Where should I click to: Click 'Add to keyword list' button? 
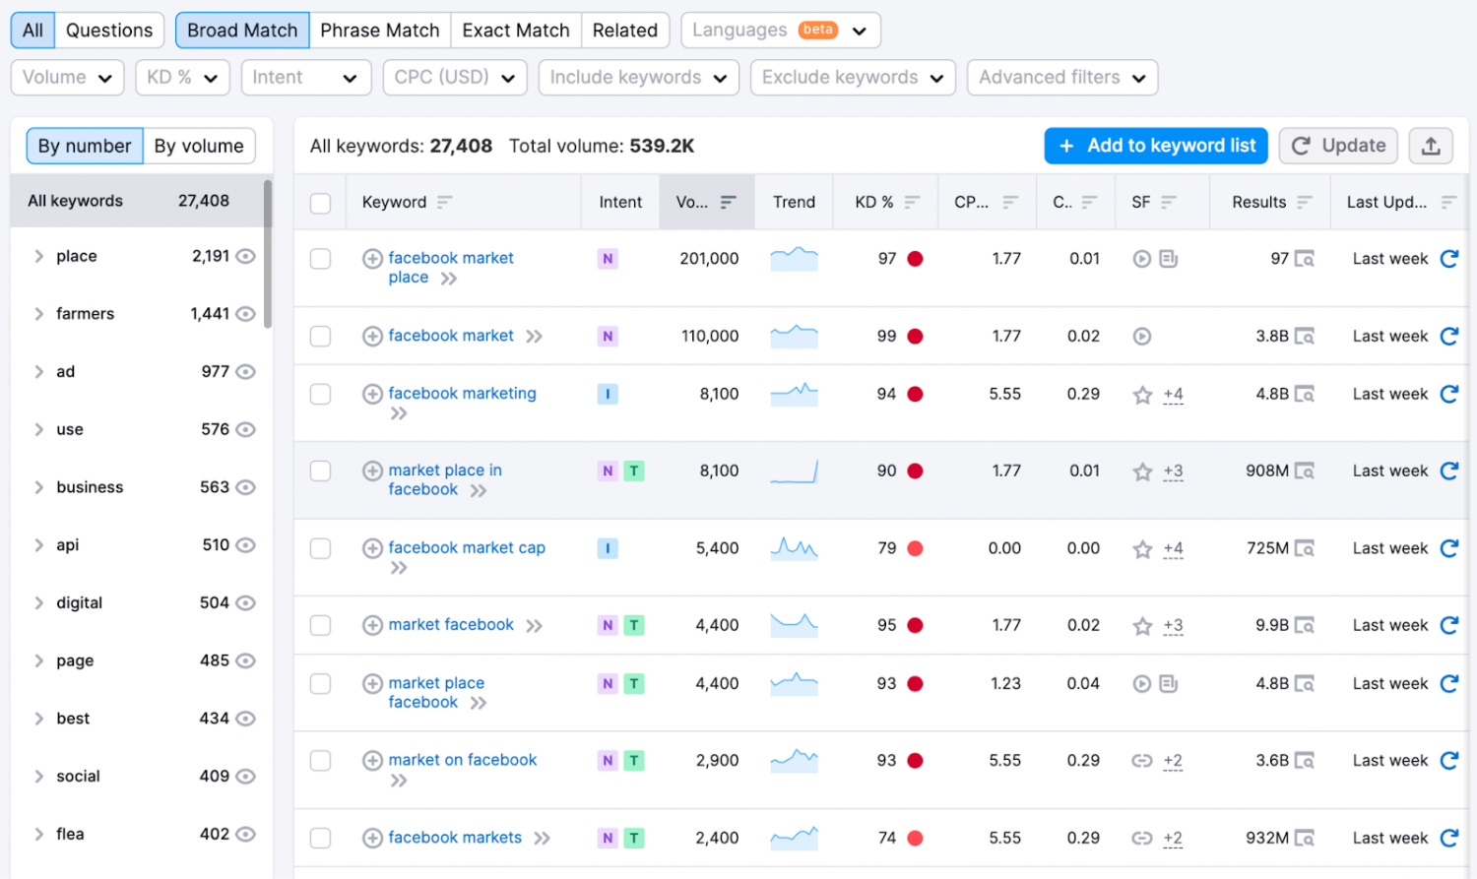point(1155,146)
